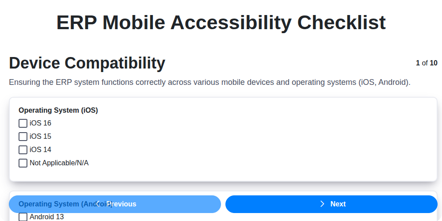Click the Operating System (iOS) question label
The width and height of the screenshot is (442, 221).
click(58, 110)
